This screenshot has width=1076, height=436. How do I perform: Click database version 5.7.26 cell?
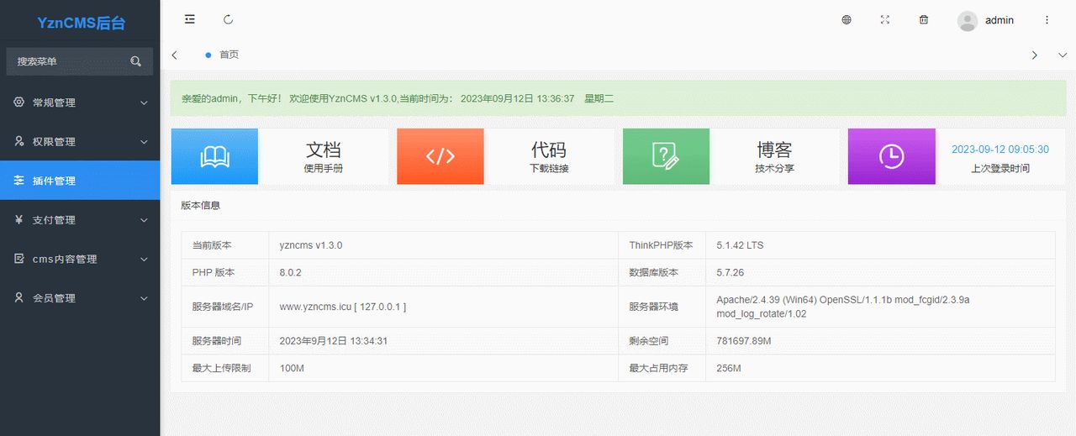pos(880,273)
